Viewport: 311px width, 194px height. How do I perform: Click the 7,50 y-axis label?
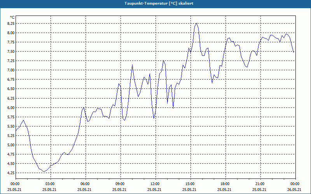[x=11, y=52]
